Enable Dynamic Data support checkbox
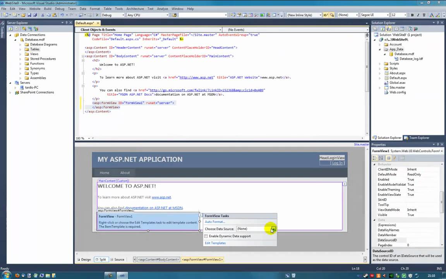 (x=206, y=236)
